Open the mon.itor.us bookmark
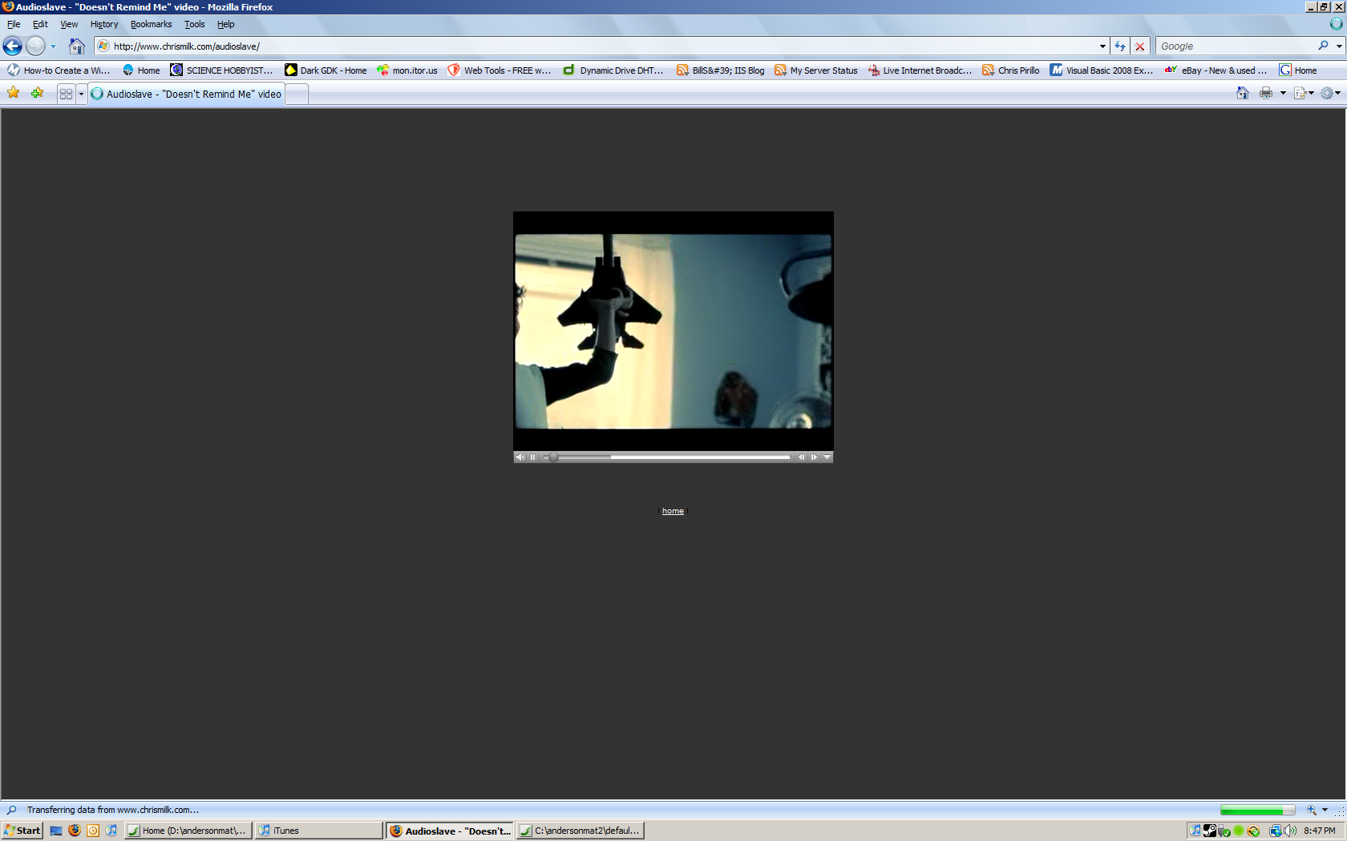Image resolution: width=1347 pixels, height=841 pixels. [x=407, y=70]
